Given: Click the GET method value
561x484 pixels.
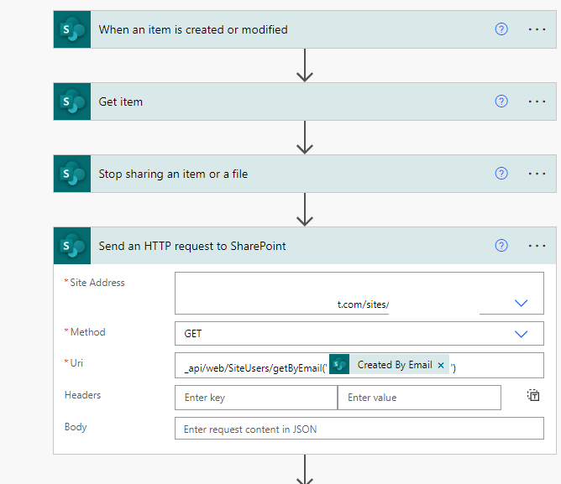Looking at the screenshot, I should pos(193,334).
